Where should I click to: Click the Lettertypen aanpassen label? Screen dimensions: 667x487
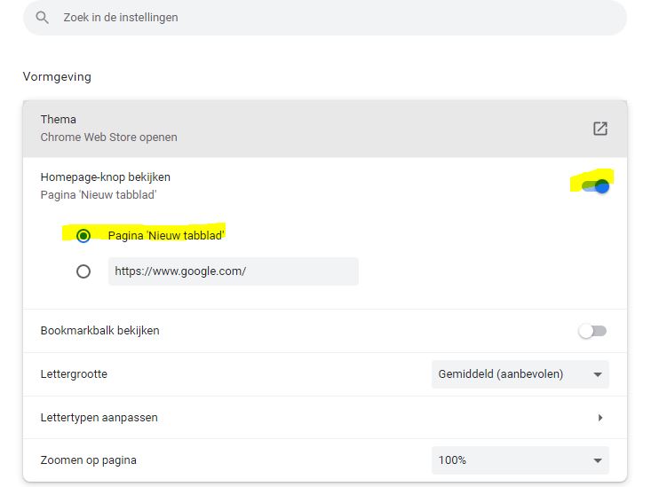[x=99, y=418]
